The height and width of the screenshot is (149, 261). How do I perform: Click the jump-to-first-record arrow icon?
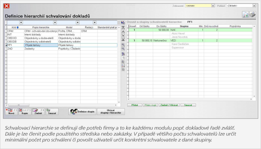(123, 27)
